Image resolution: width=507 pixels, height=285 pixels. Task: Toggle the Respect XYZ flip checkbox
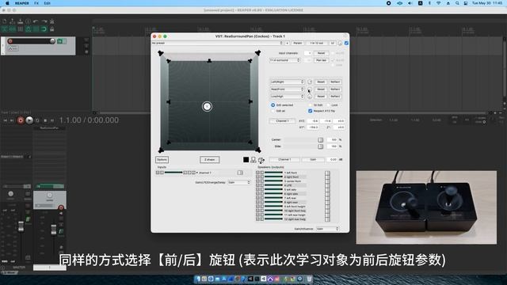coord(310,111)
